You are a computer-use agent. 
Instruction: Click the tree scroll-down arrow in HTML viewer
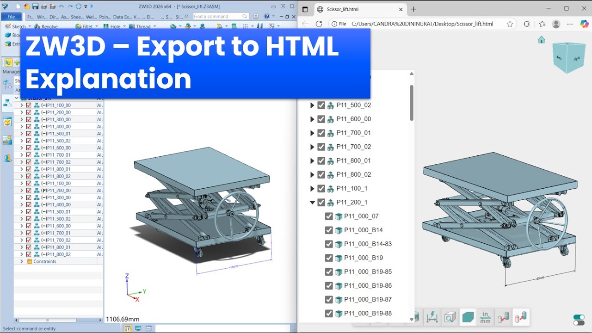(412, 319)
